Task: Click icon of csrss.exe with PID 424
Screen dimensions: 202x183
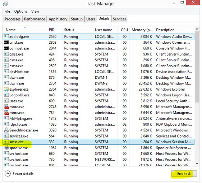Action: point(6,54)
